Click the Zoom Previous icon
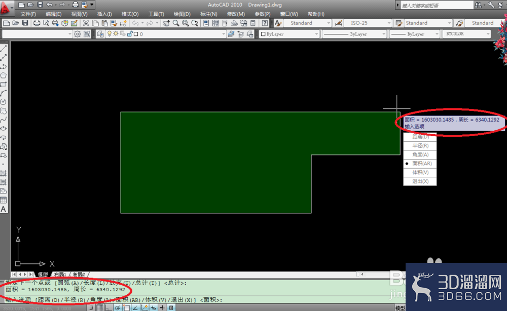The height and width of the screenshot is (311, 507). (195, 23)
